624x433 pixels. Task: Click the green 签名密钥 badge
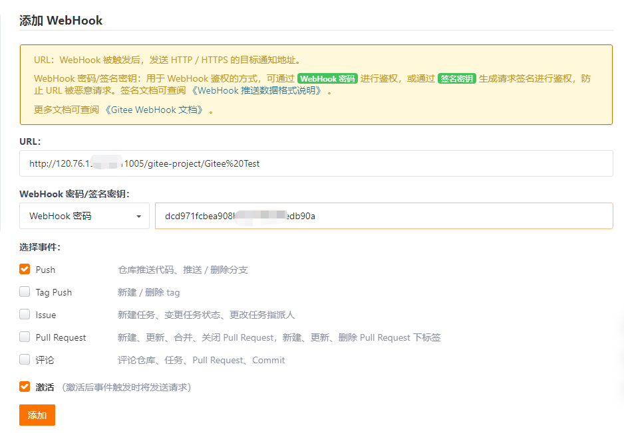click(x=456, y=78)
